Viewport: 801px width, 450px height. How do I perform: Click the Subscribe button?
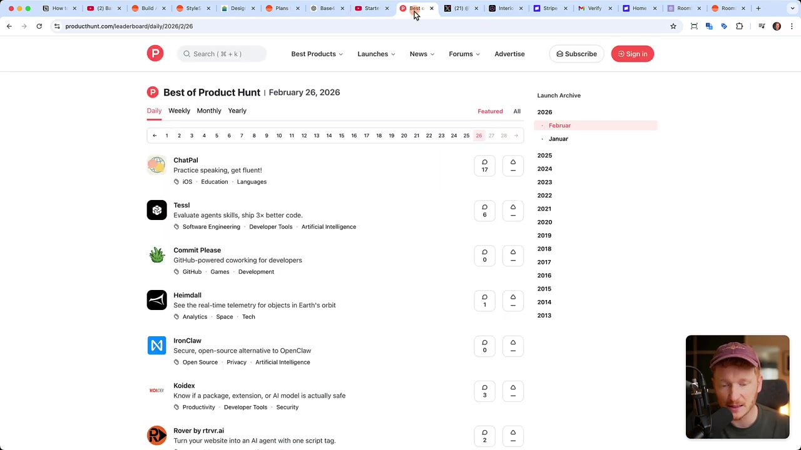(576, 54)
